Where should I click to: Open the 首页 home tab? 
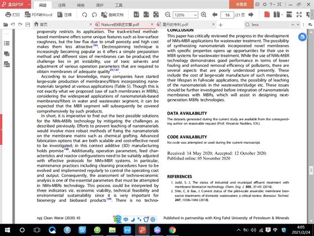coord(41,25)
